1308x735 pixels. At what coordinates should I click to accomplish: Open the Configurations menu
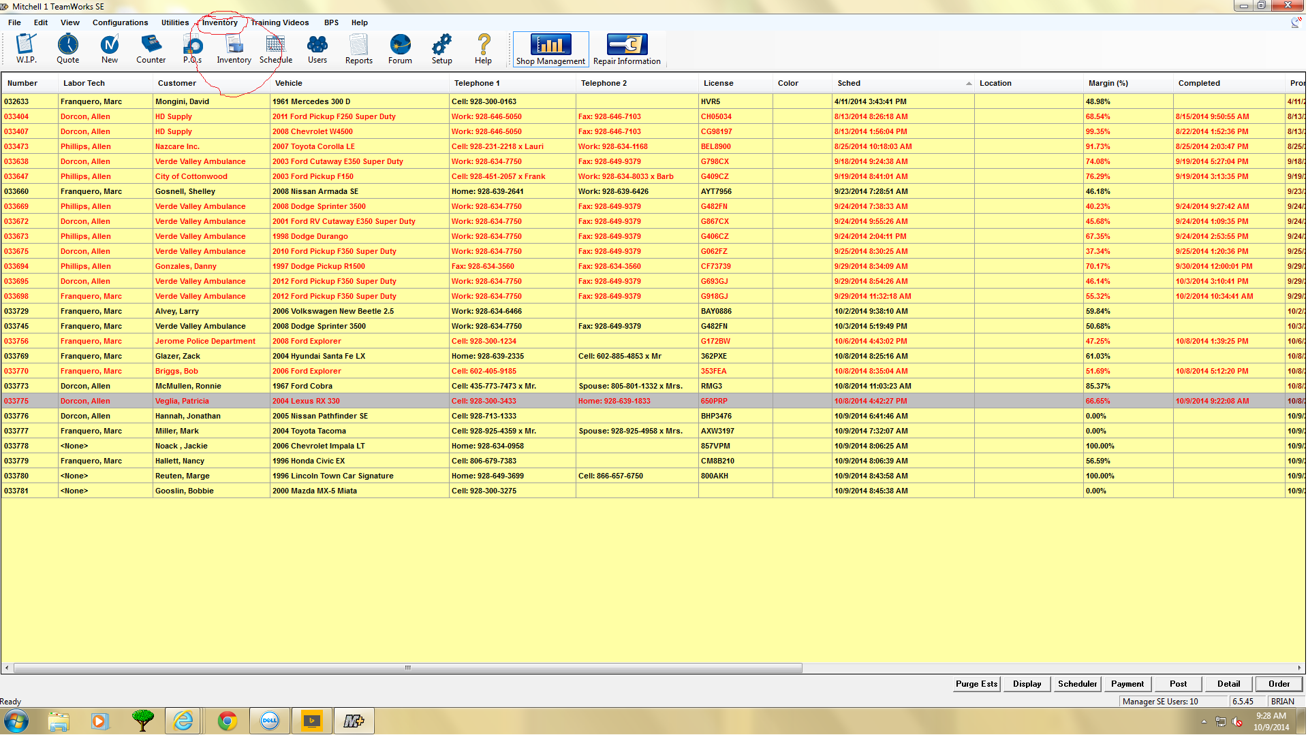120,22
